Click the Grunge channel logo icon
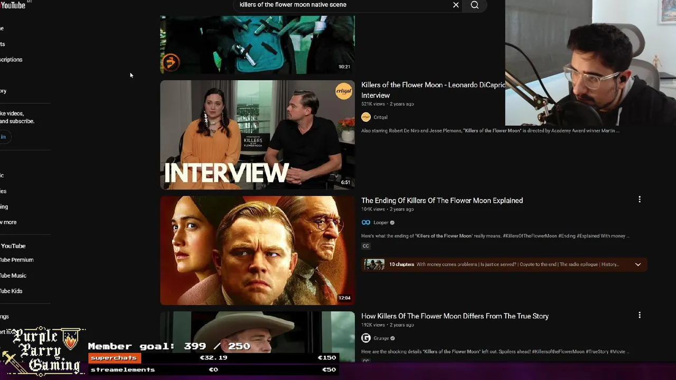 (x=366, y=338)
